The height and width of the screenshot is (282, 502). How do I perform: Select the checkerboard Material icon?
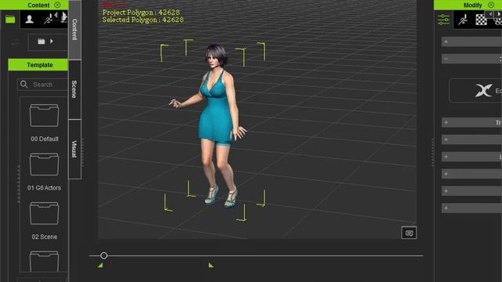coord(481,20)
